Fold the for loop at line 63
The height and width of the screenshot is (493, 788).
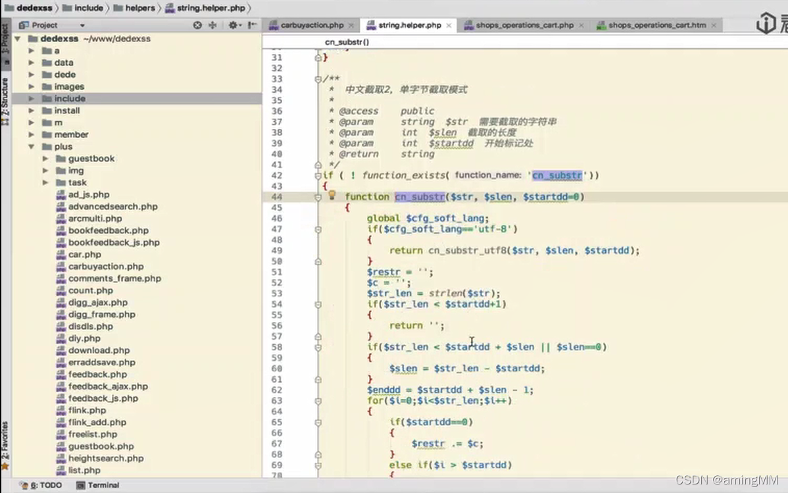coord(318,401)
